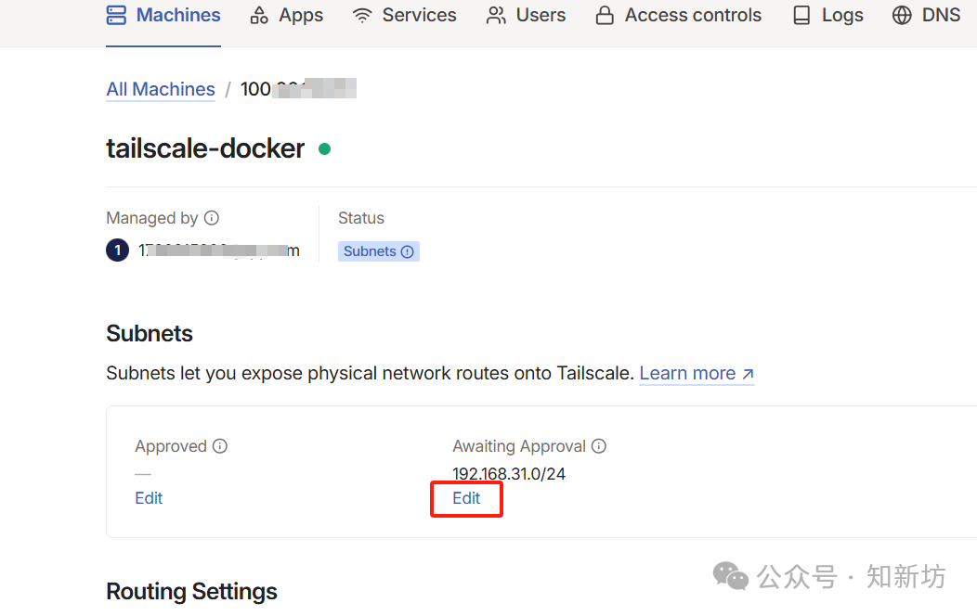Open the Machines tab
Screen dimensions: 977x616
177,16
